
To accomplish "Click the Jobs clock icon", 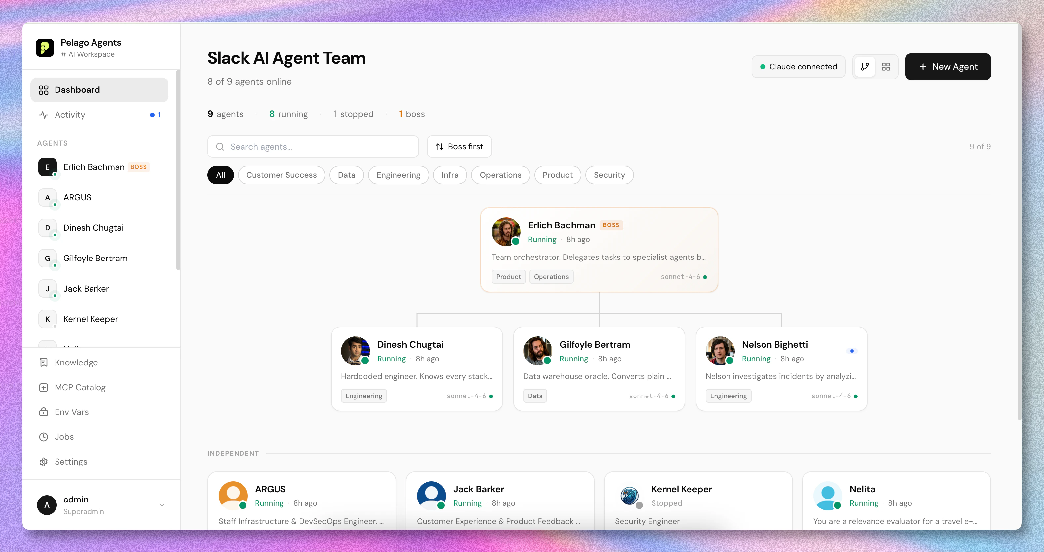I will (x=44, y=437).
